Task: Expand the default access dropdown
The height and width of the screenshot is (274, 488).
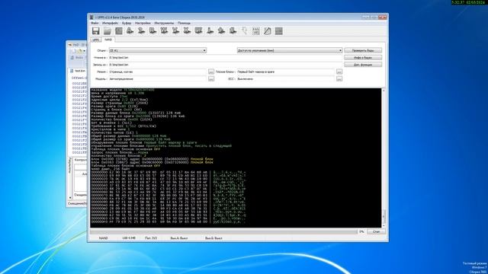Action: 290,50
